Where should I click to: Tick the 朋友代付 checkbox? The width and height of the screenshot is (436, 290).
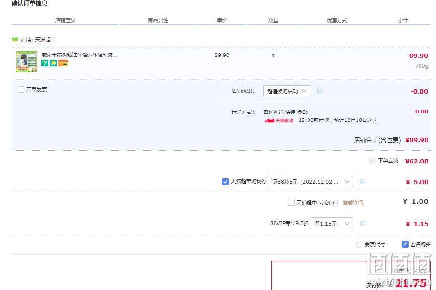(359, 244)
